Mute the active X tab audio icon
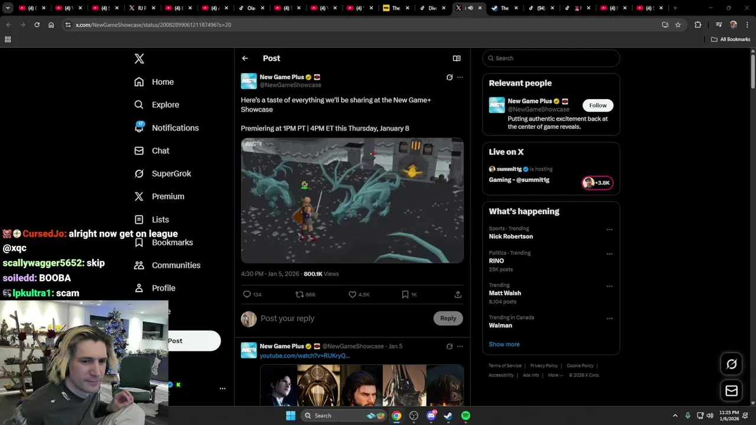The width and height of the screenshot is (756, 425). pyautogui.click(x=470, y=8)
